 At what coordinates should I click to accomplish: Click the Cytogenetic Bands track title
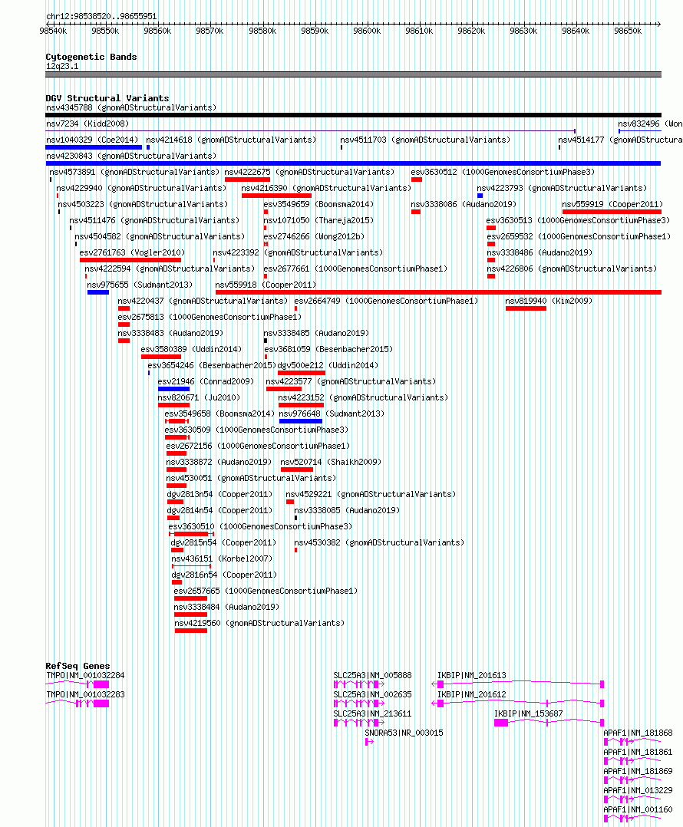pos(91,57)
